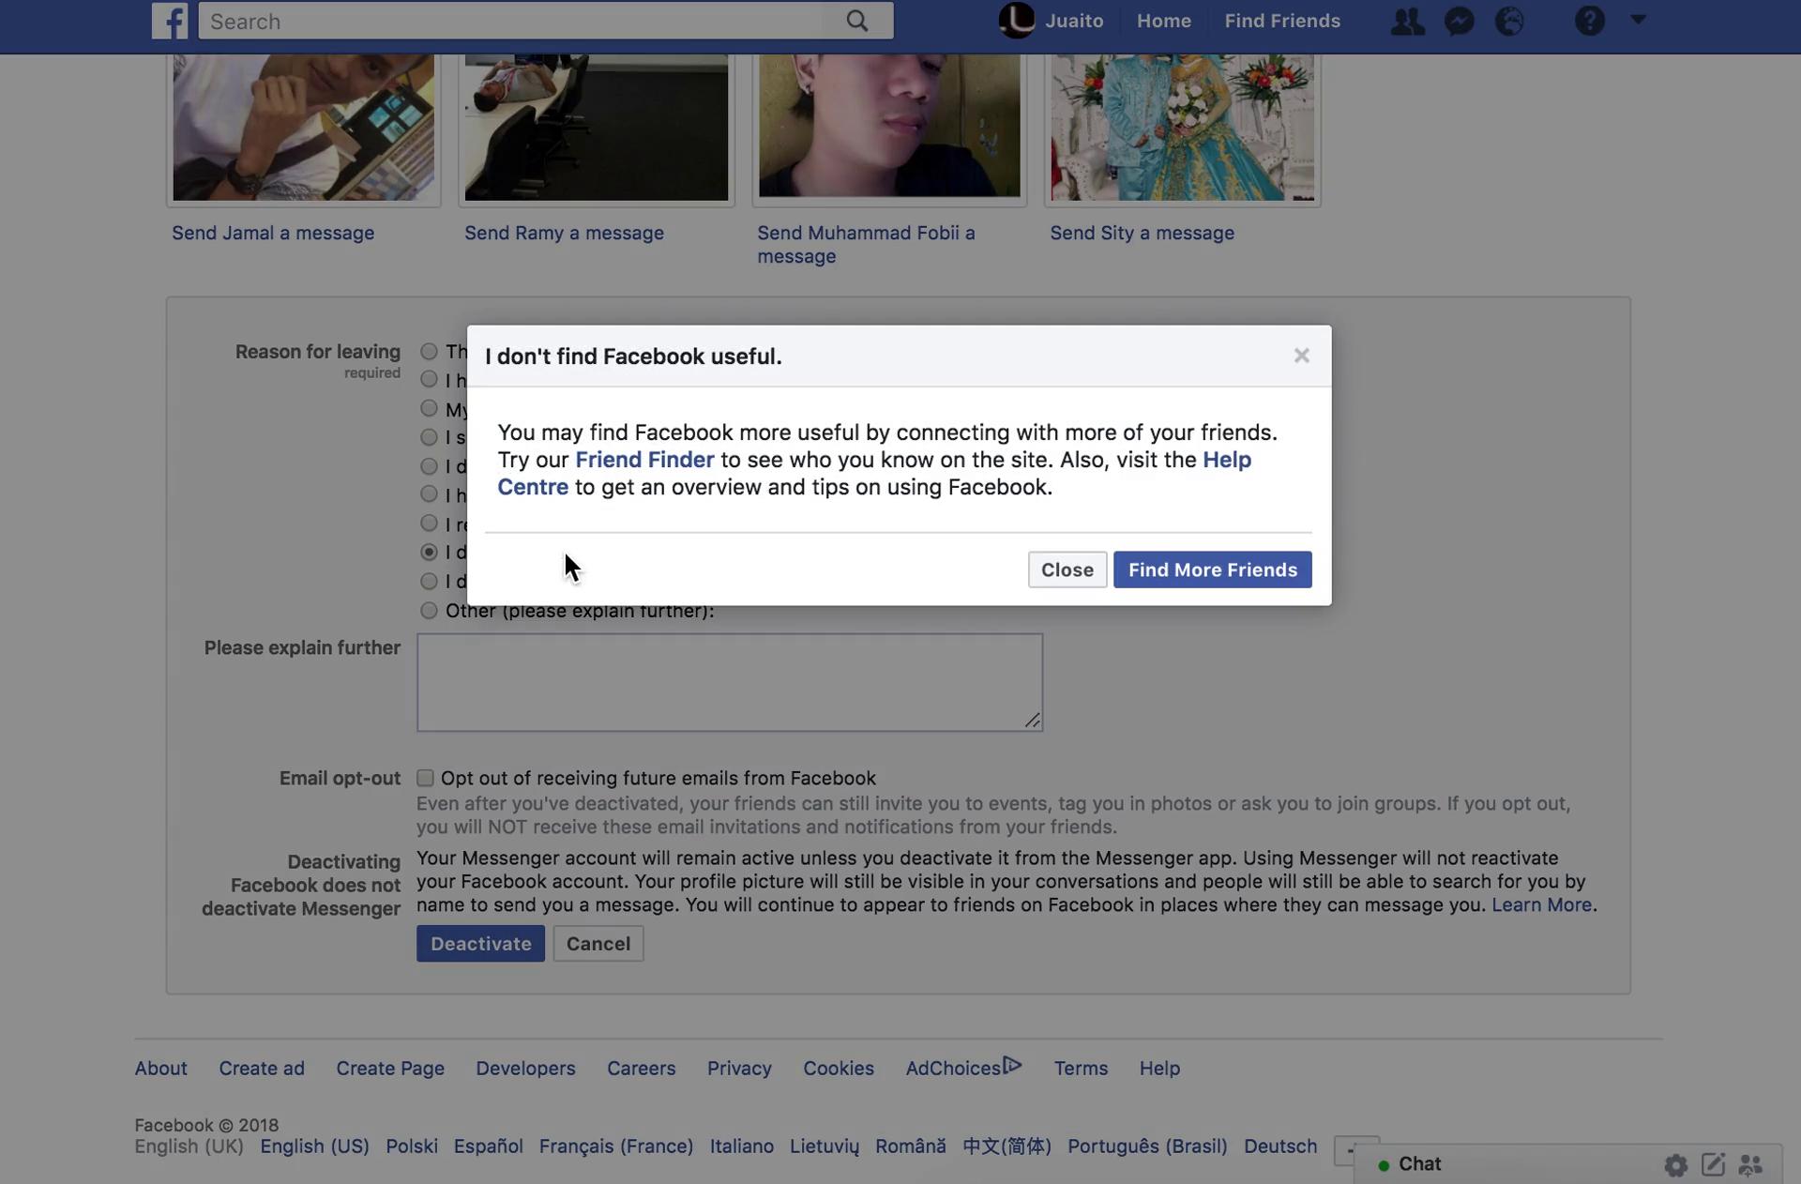The width and height of the screenshot is (1801, 1184).
Task: Open the Careers footer link
Action: click(641, 1069)
